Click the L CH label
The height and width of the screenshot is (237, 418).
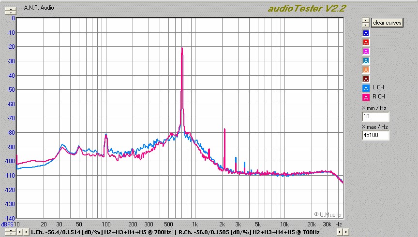pyautogui.click(x=378, y=87)
